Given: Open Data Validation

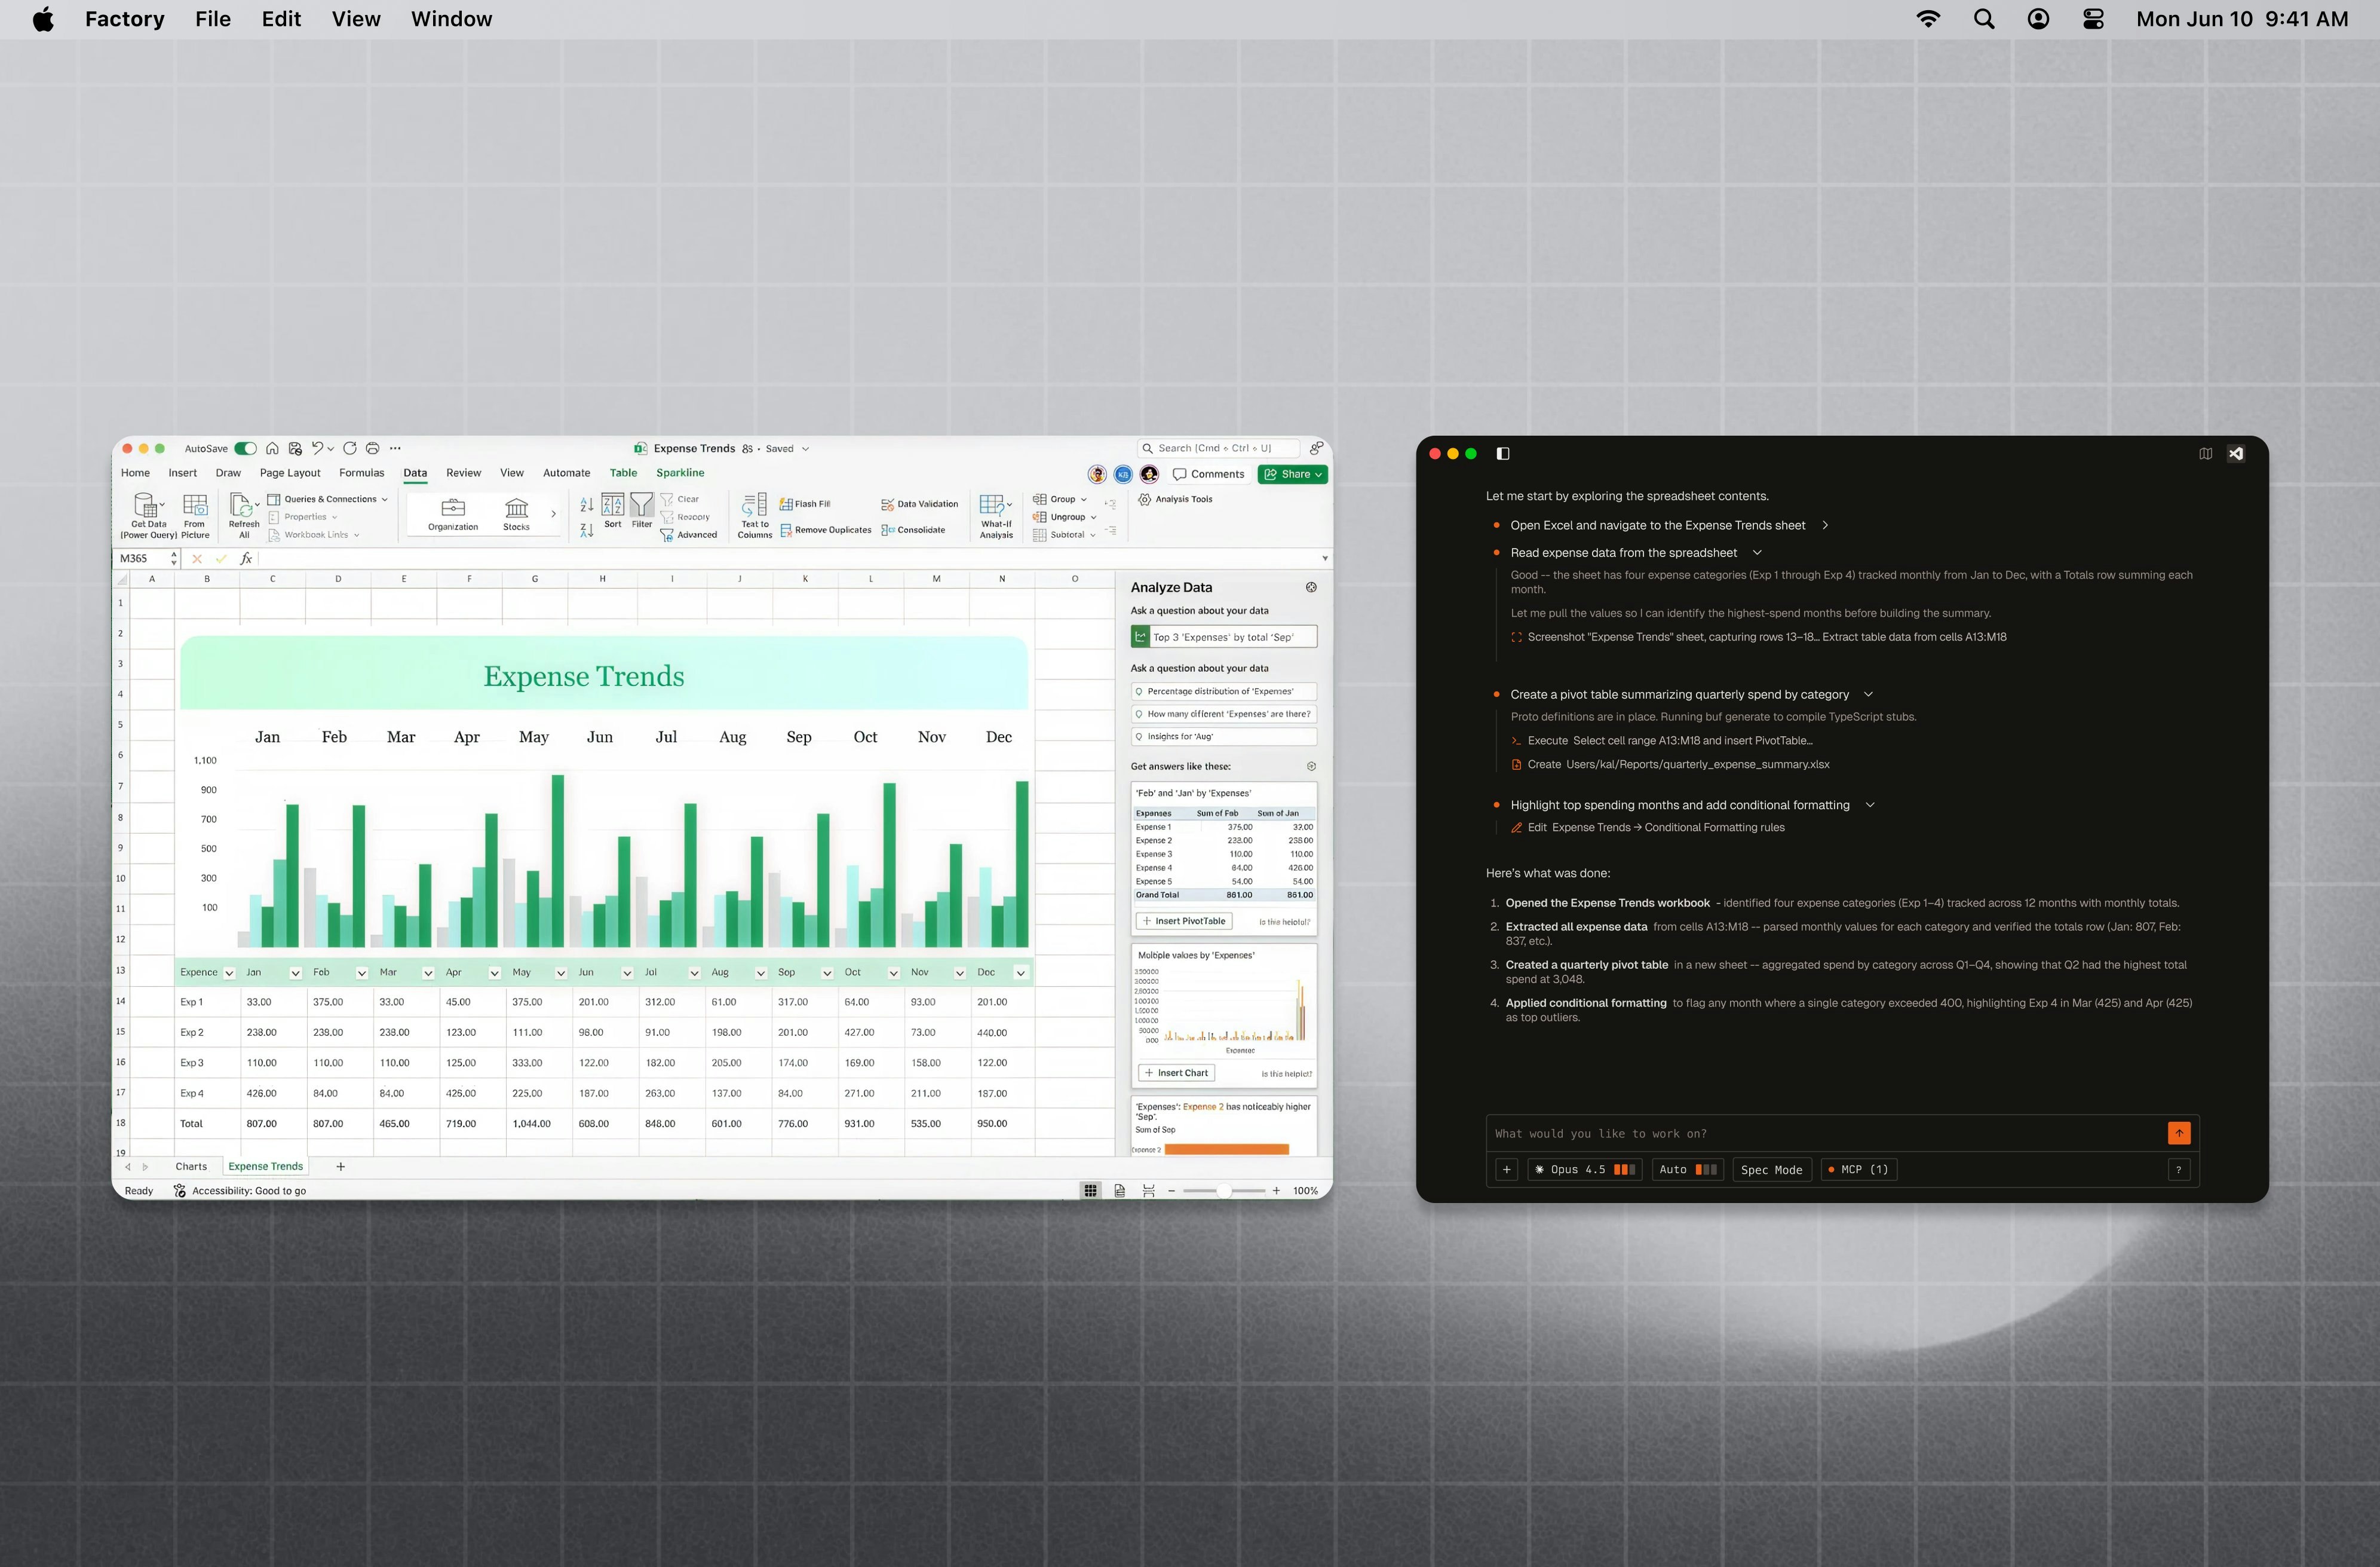Looking at the screenshot, I should pyautogui.click(x=918, y=503).
